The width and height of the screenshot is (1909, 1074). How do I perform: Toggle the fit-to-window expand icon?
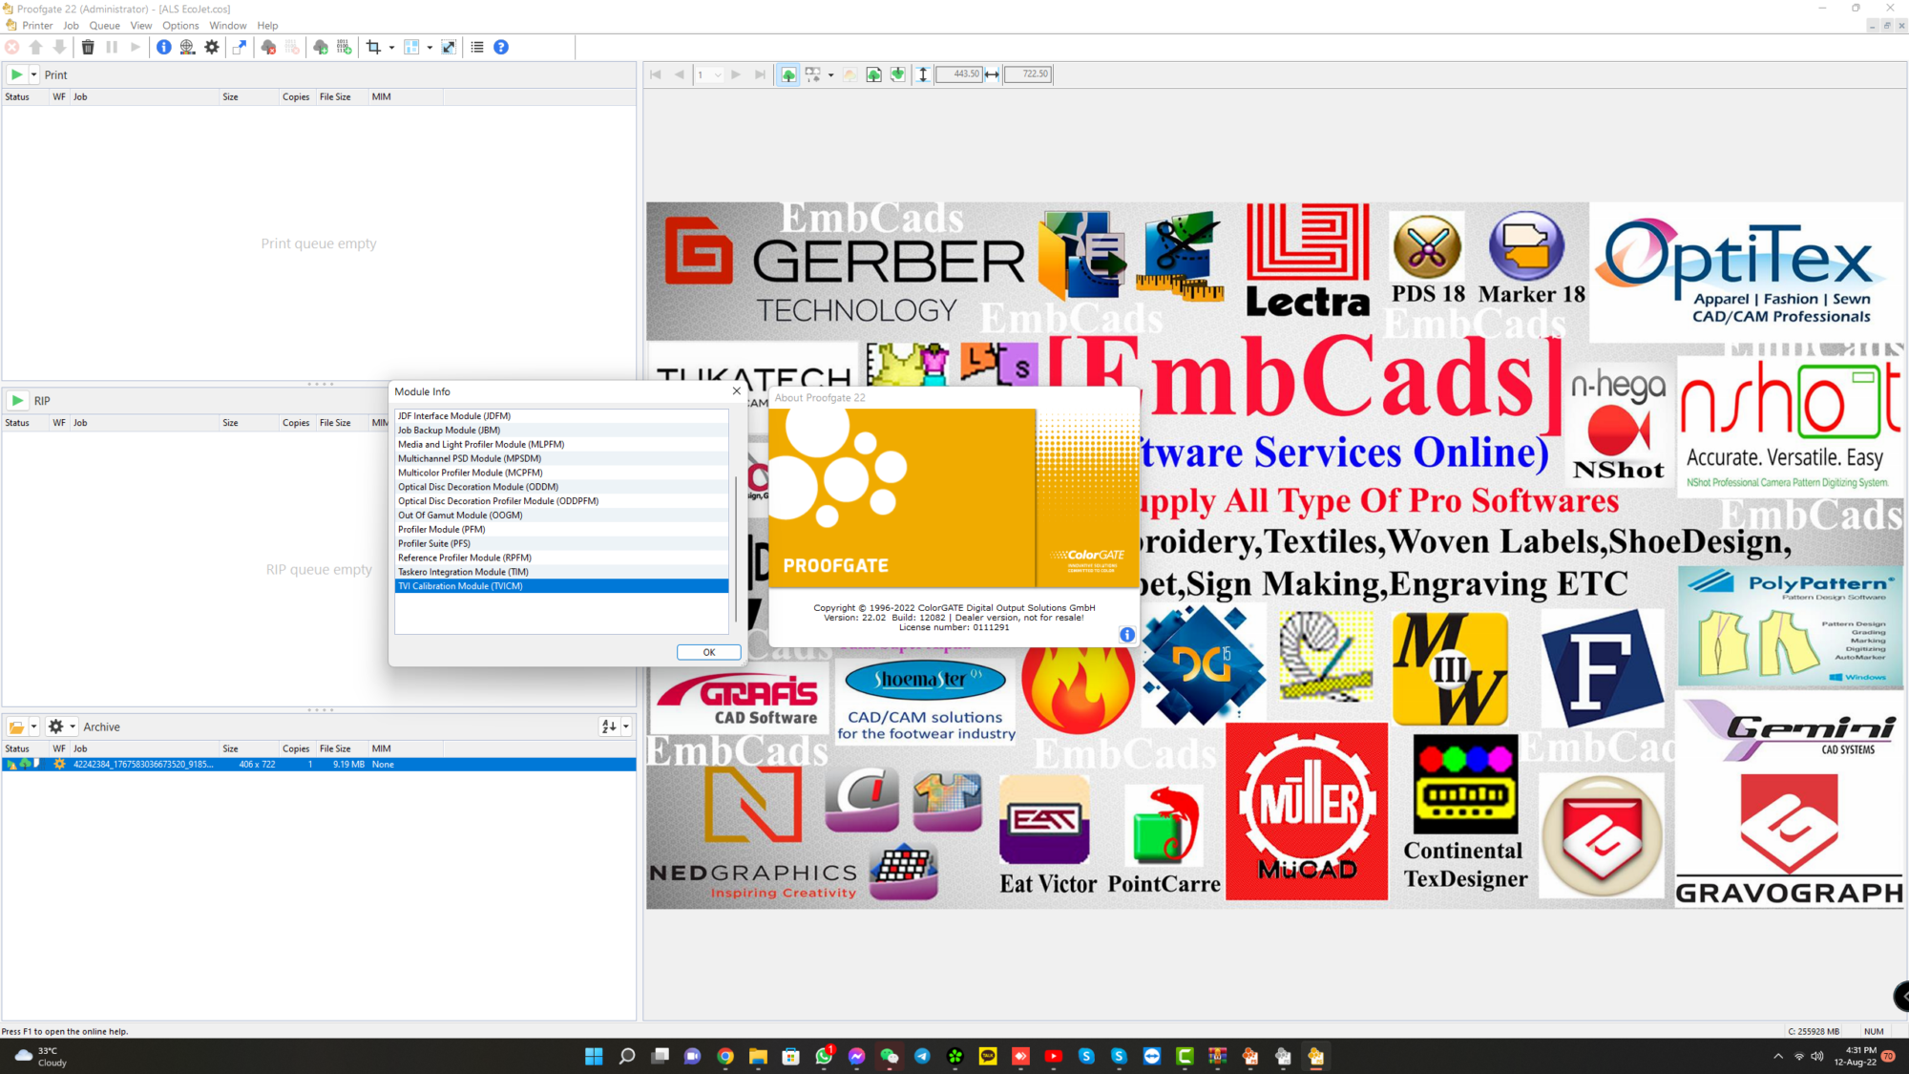click(449, 47)
